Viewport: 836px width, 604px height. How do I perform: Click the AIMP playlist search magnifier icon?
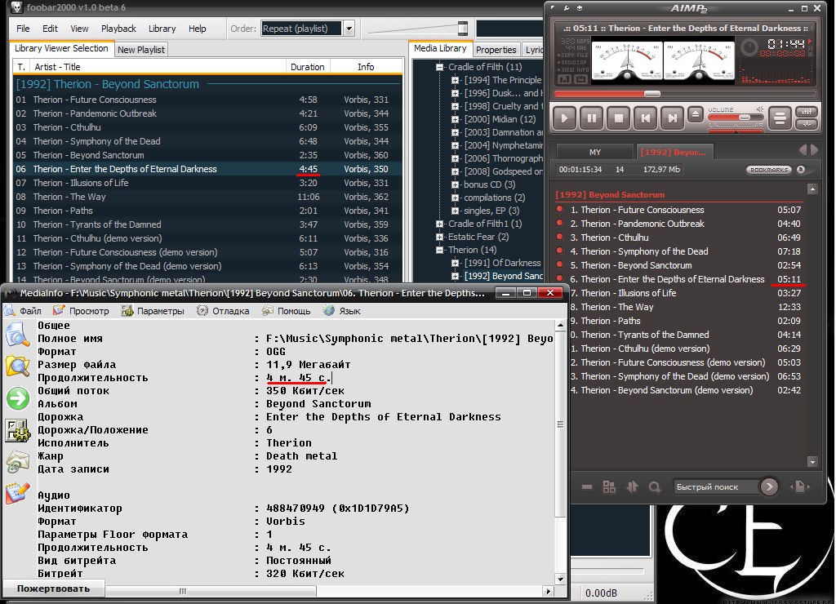point(654,486)
